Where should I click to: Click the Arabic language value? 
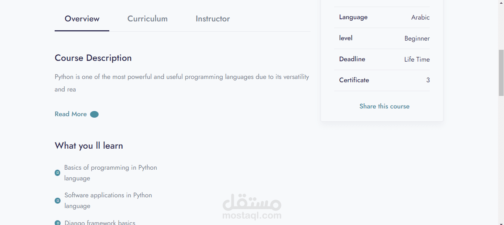point(420,17)
